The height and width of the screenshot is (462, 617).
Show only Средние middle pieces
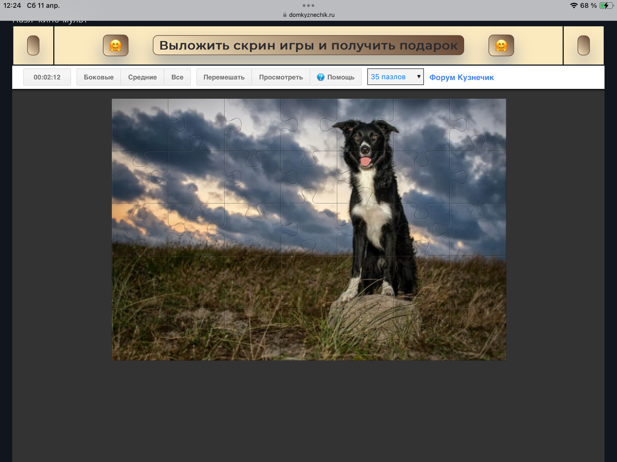tap(142, 77)
